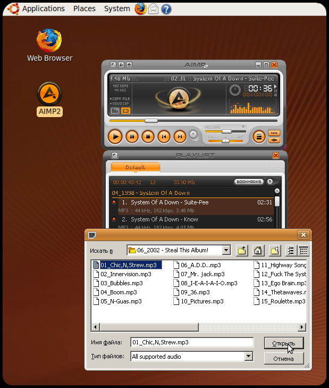The height and width of the screenshot is (388, 329).
Task: Skip to previous track in AIMP2
Action: tap(164, 136)
